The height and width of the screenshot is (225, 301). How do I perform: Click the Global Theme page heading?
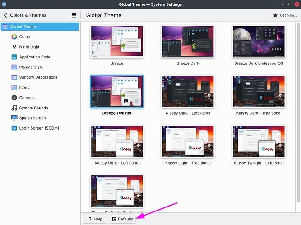(x=104, y=15)
